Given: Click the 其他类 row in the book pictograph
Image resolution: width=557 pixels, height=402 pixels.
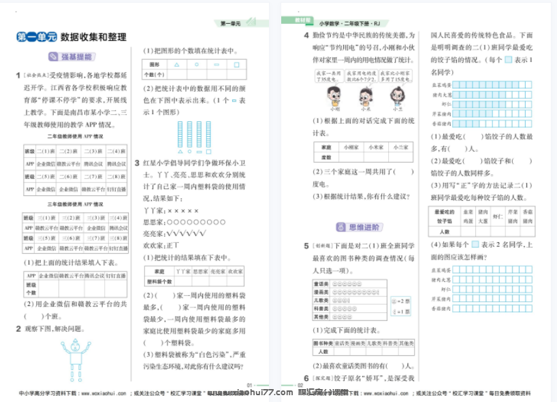Looking at the screenshot, I should [x=349, y=316].
